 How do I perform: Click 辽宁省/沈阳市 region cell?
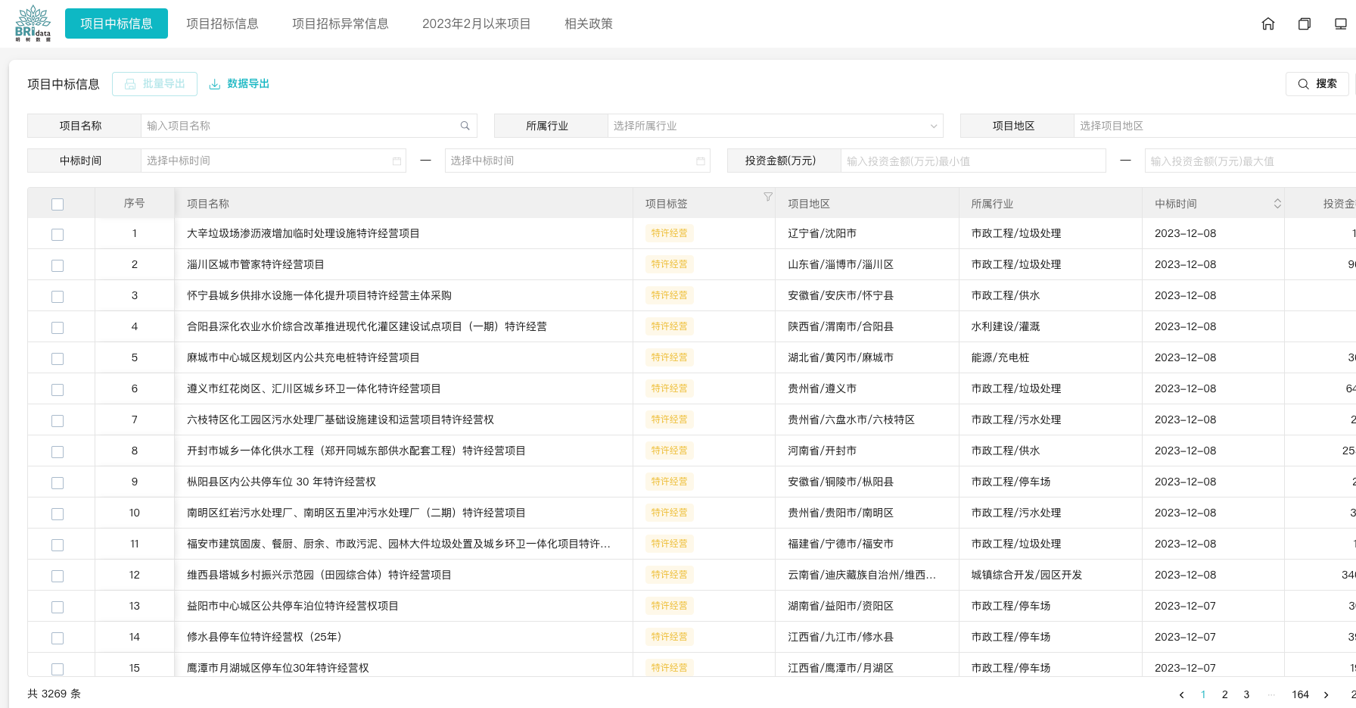tap(823, 233)
